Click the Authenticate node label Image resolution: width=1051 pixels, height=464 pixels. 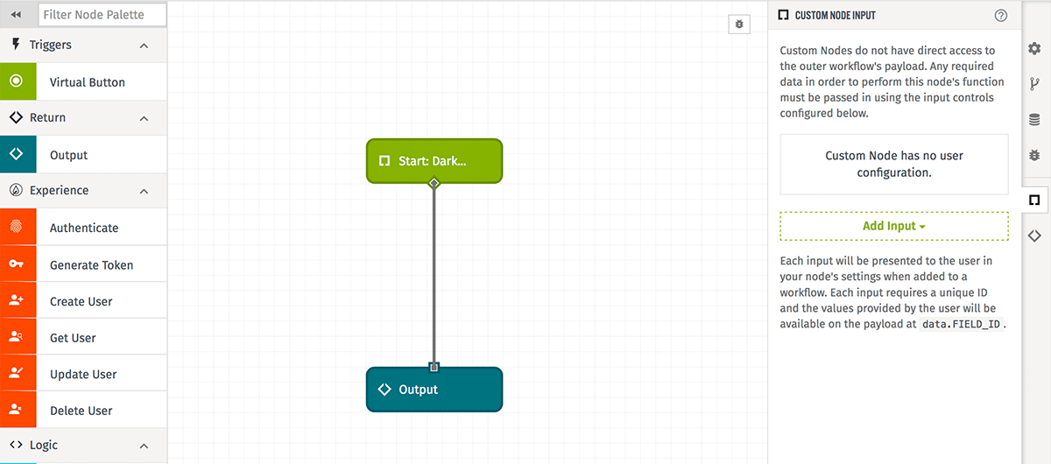point(84,228)
